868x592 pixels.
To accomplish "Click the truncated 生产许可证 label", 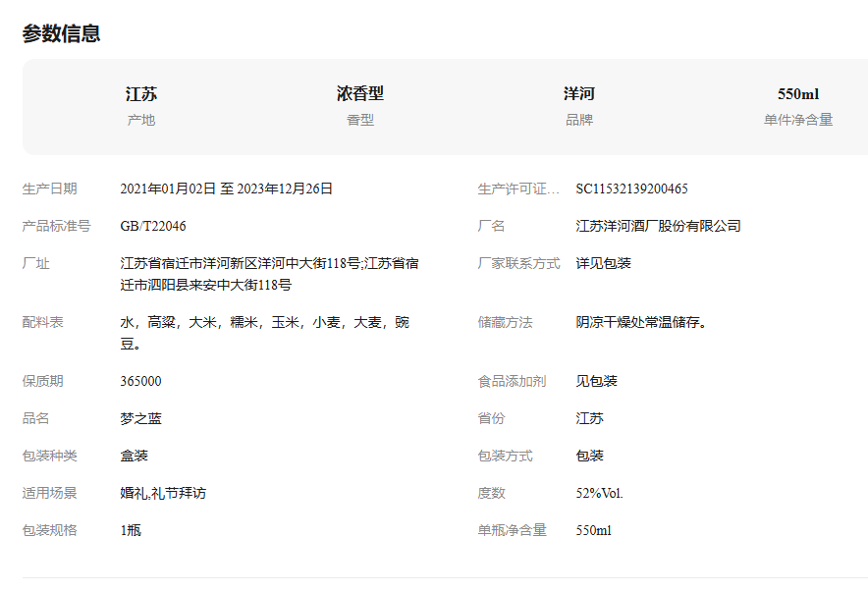I will (x=518, y=188).
